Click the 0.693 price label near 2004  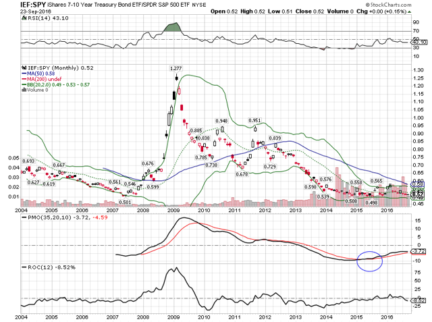point(28,161)
